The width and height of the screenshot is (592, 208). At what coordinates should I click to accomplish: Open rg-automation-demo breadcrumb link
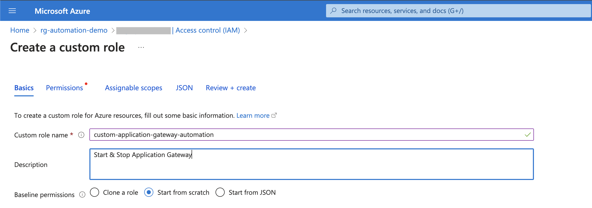tap(74, 30)
